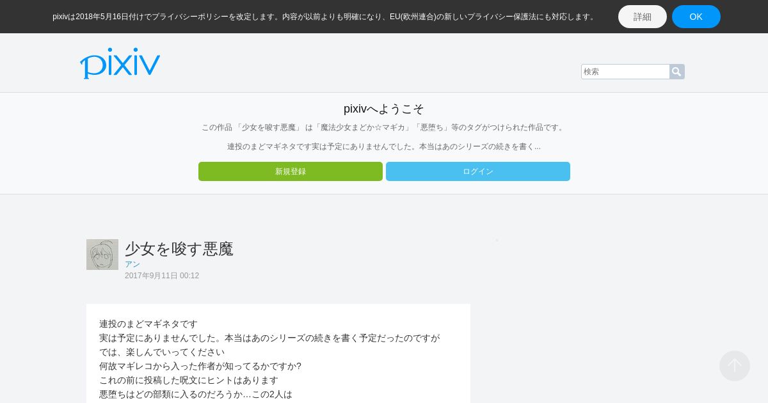Click text line 連投のまどマギネタです in body
This screenshot has height=403, width=768.
tap(148, 324)
